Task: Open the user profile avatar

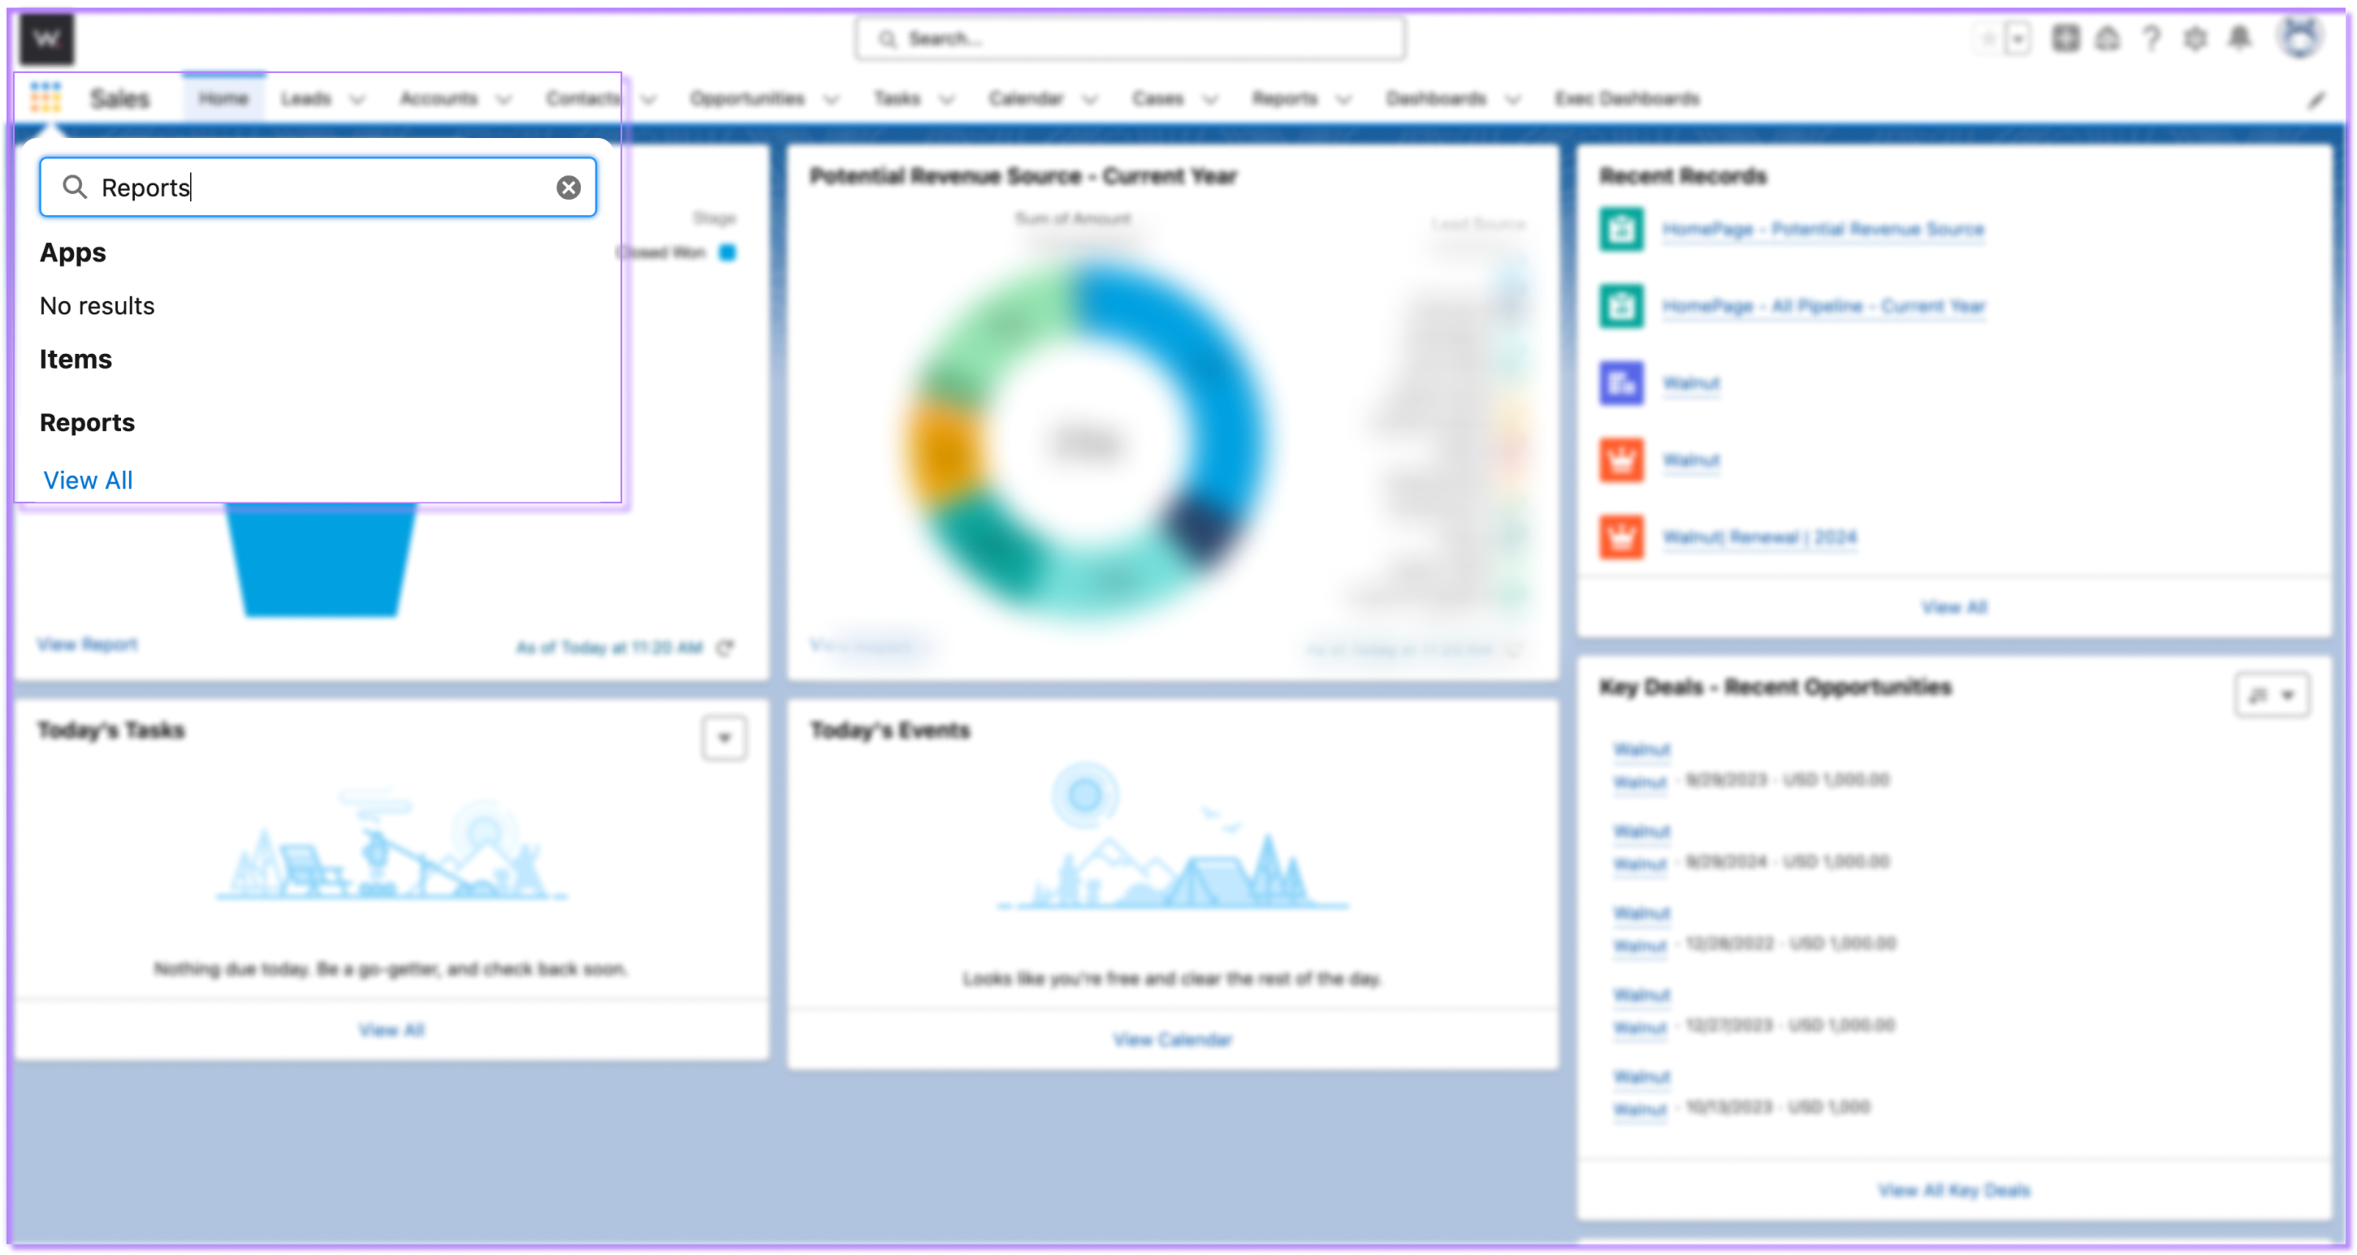Action: (x=2299, y=37)
